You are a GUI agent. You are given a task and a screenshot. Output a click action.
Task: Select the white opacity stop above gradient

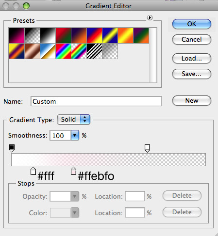pyautogui.click(x=147, y=148)
